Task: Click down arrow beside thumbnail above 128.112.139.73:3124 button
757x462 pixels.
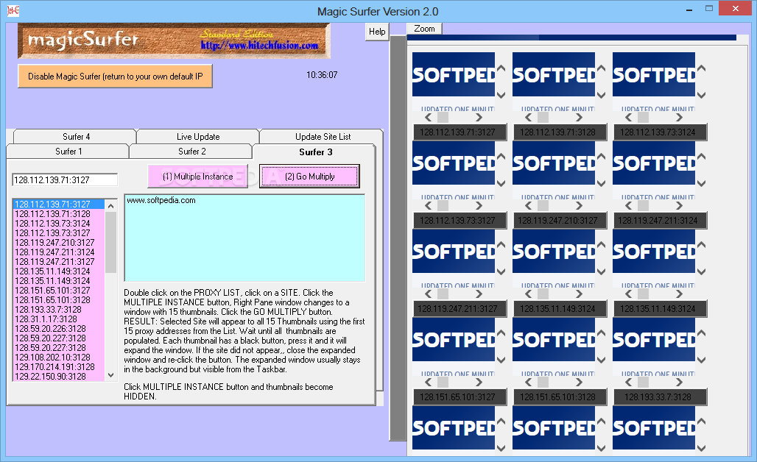Action: click(702, 95)
